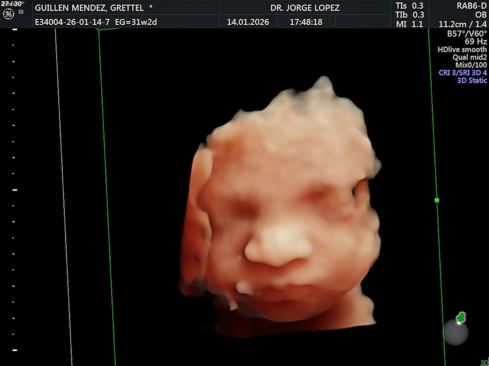Click the green 3D label in bottom corner
This screenshot has width=489, height=366.
[483, 363]
